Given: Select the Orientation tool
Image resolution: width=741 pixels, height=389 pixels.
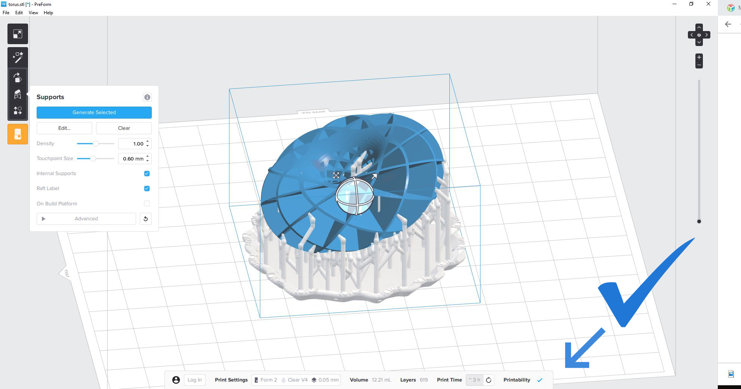Looking at the screenshot, I should click(x=18, y=77).
